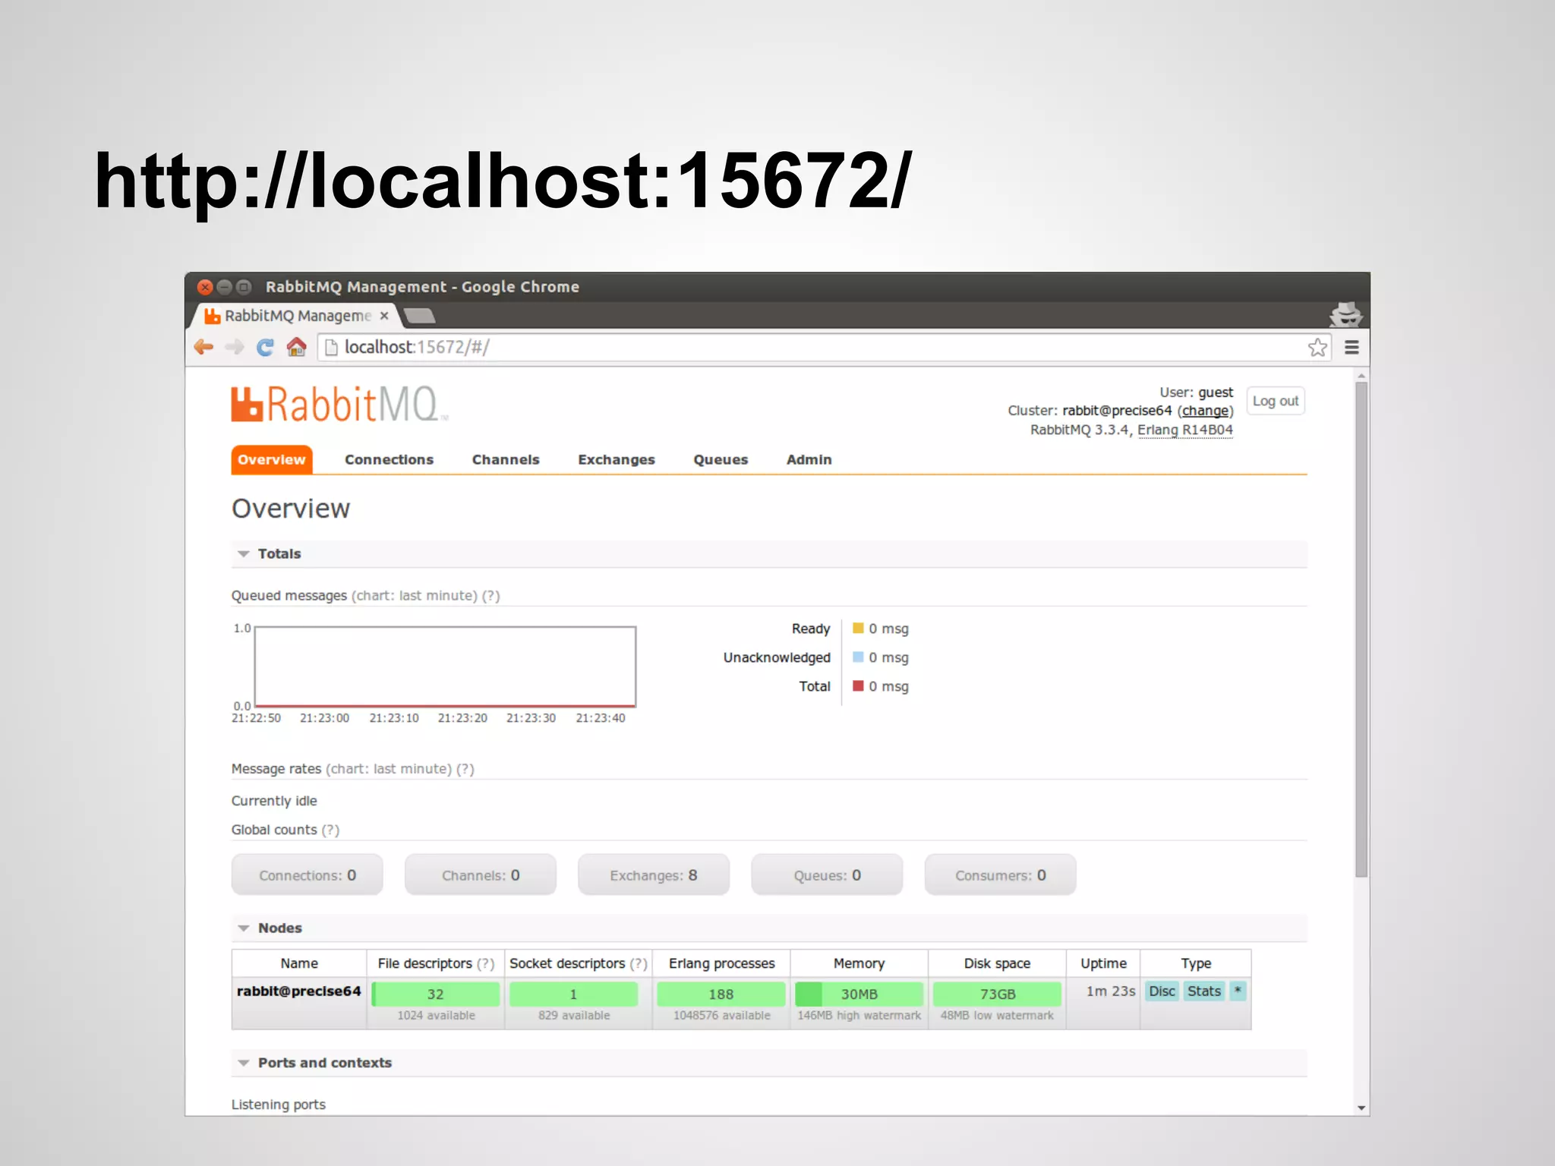This screenshot has width=1555, height=1166.
Task: Collapse the Nodes section
Action: point(279,928)
